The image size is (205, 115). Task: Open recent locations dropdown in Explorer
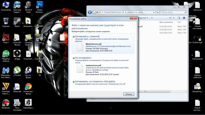coord(97,12)
